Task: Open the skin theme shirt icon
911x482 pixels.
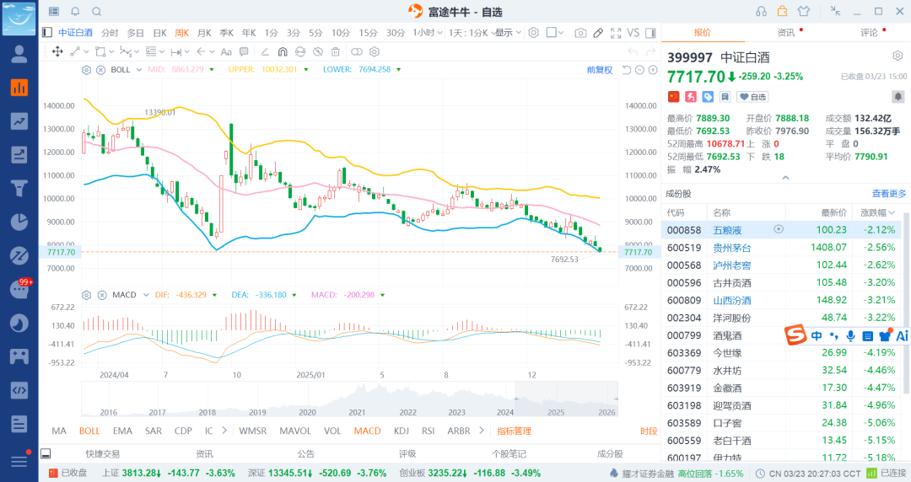Action: pos(802,12)
